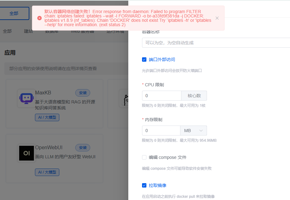Select the 数据库 category tab

click(52, 32)
